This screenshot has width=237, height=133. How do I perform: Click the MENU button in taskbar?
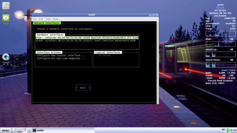(x=6, y=130)
